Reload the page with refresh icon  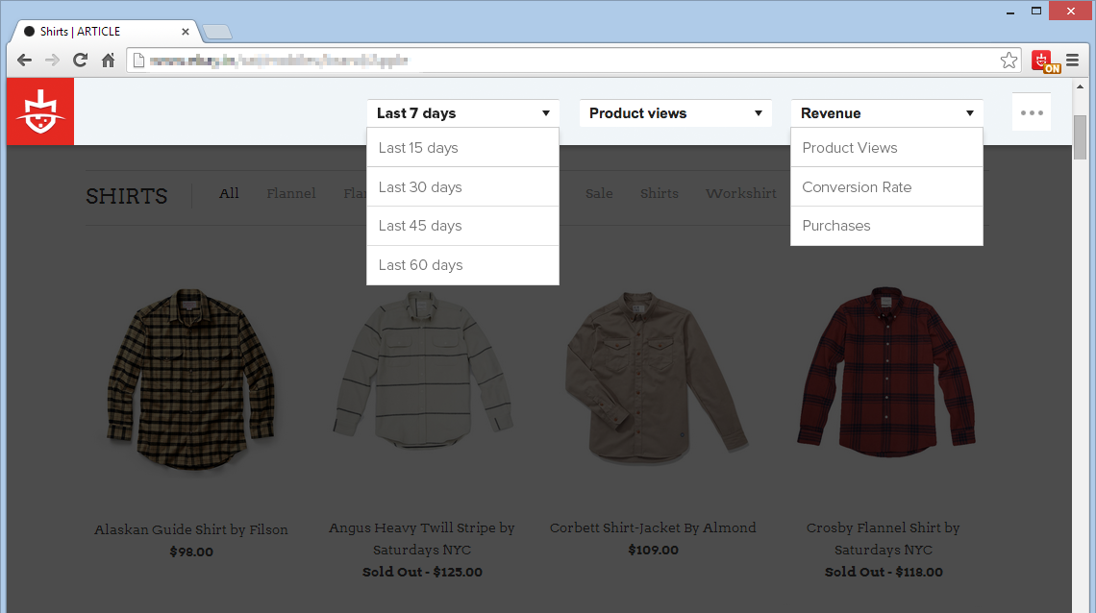pos(81,60)
